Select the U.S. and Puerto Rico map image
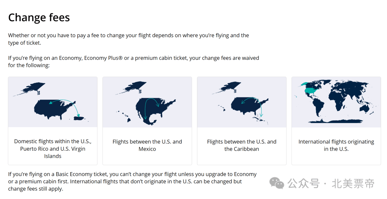 [x=53, y=102]
